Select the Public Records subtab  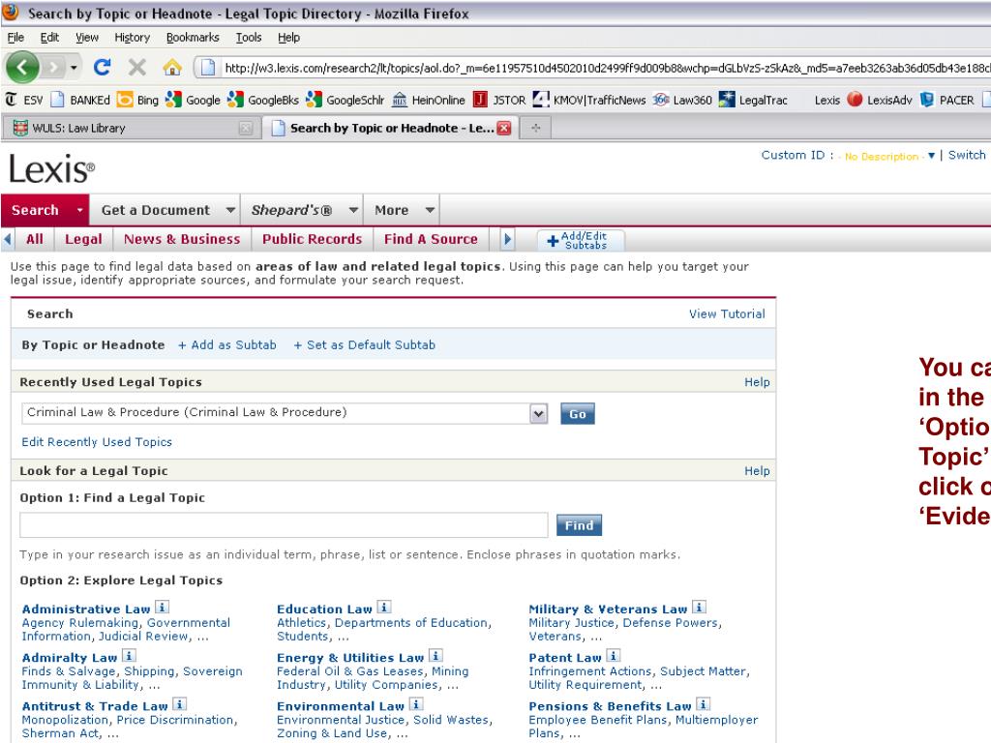313,240
